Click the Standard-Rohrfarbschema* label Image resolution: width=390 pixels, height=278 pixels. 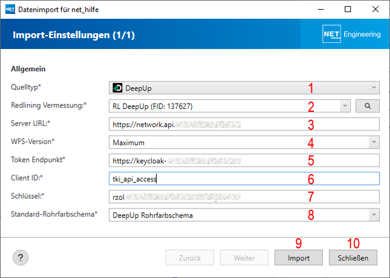(54, 214)
